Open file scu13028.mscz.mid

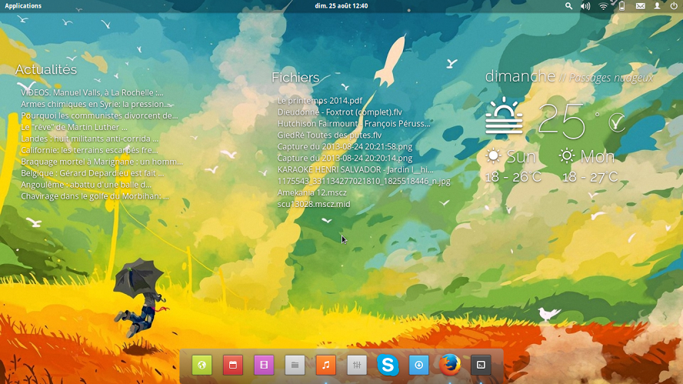tap(314, 204)
